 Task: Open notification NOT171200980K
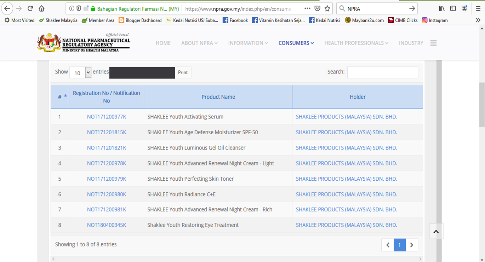point(107,194)
